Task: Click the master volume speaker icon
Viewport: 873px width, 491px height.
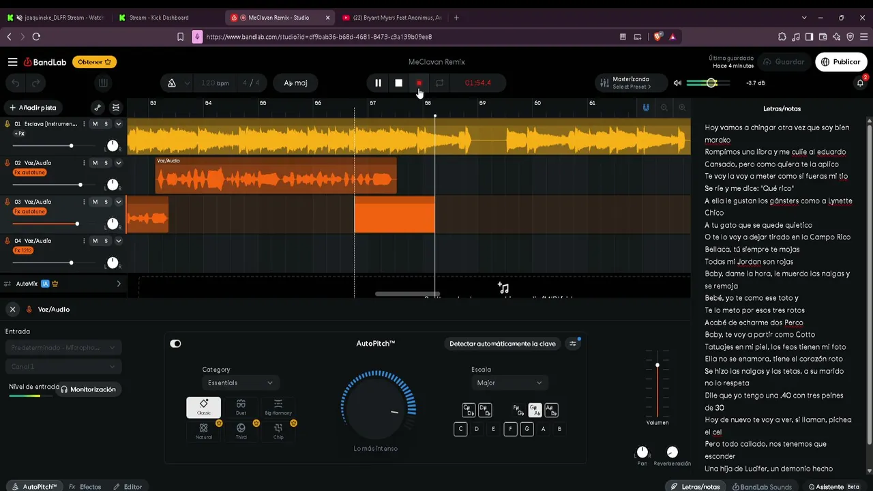Action: [677, 83]
